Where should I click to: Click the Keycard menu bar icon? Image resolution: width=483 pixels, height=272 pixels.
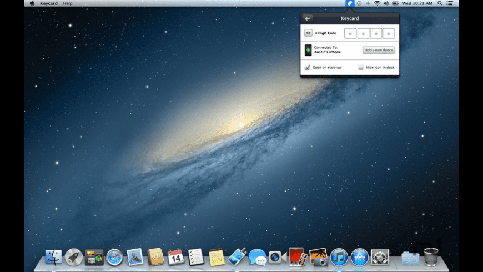(x=350, y=3)
